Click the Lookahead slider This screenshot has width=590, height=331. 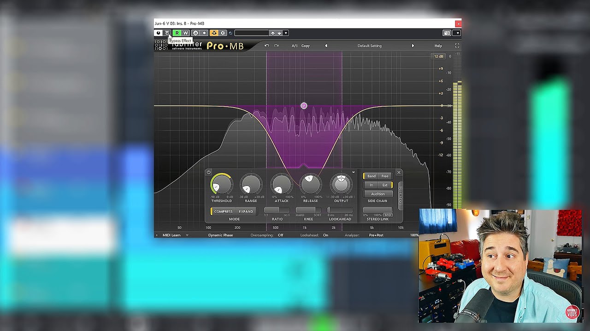340,210
